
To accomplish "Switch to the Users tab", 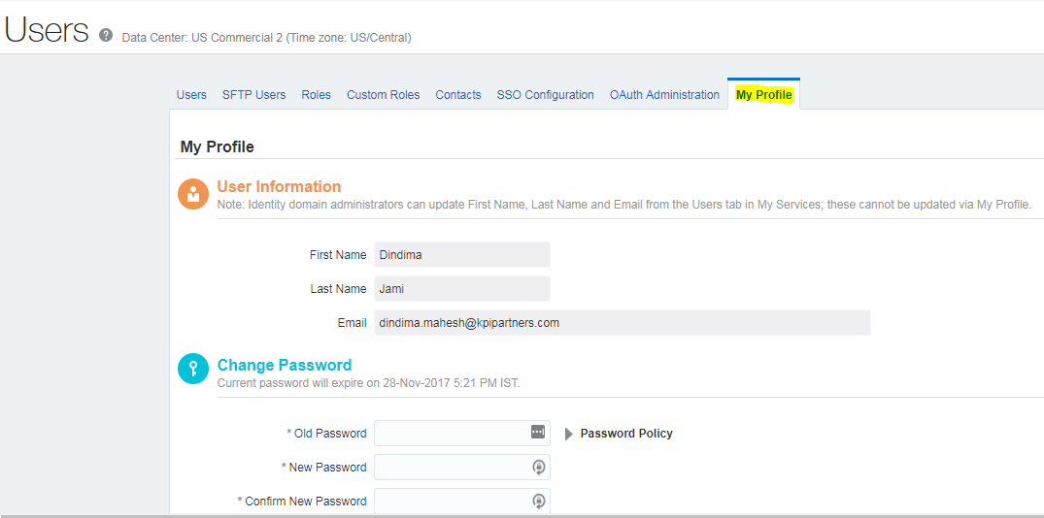I will coord(191,95).
